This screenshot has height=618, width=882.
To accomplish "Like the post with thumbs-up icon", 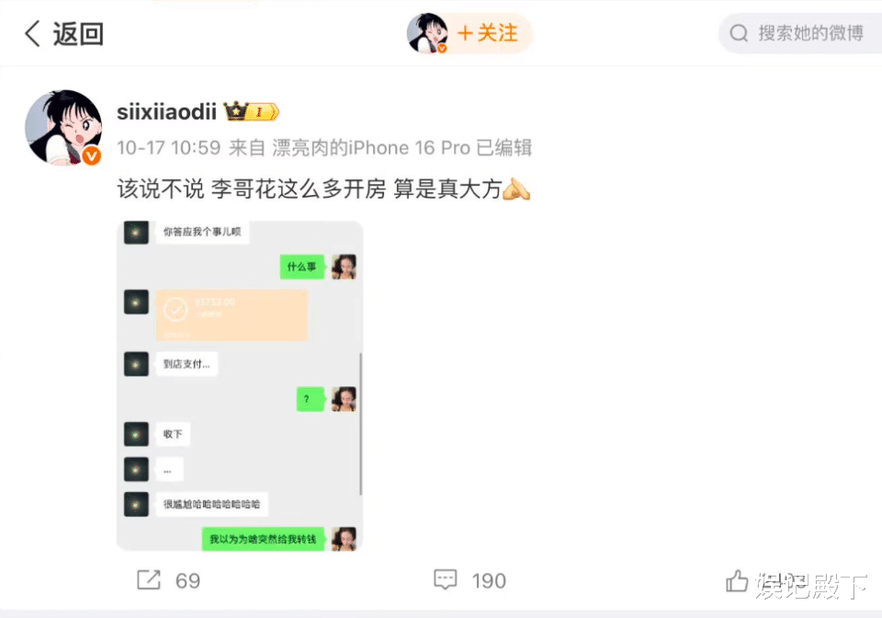I will [737, 580].
